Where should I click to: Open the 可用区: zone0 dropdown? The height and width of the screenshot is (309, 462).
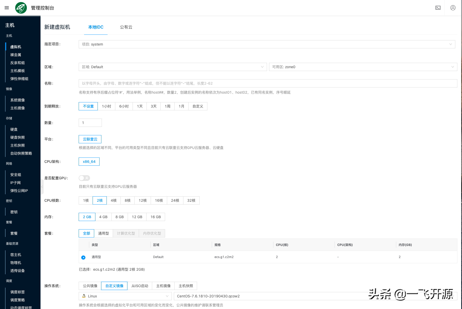click(363, 67)
